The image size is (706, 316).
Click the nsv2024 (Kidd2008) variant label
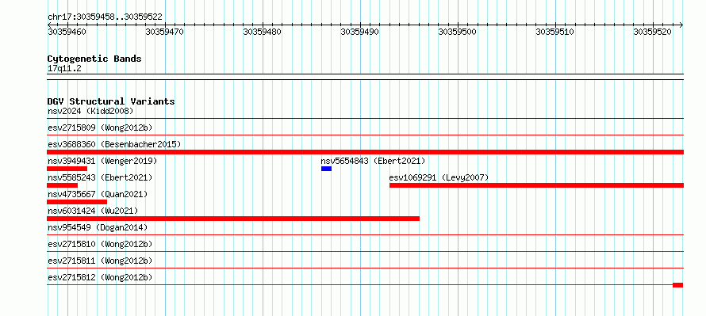(90, 111)
